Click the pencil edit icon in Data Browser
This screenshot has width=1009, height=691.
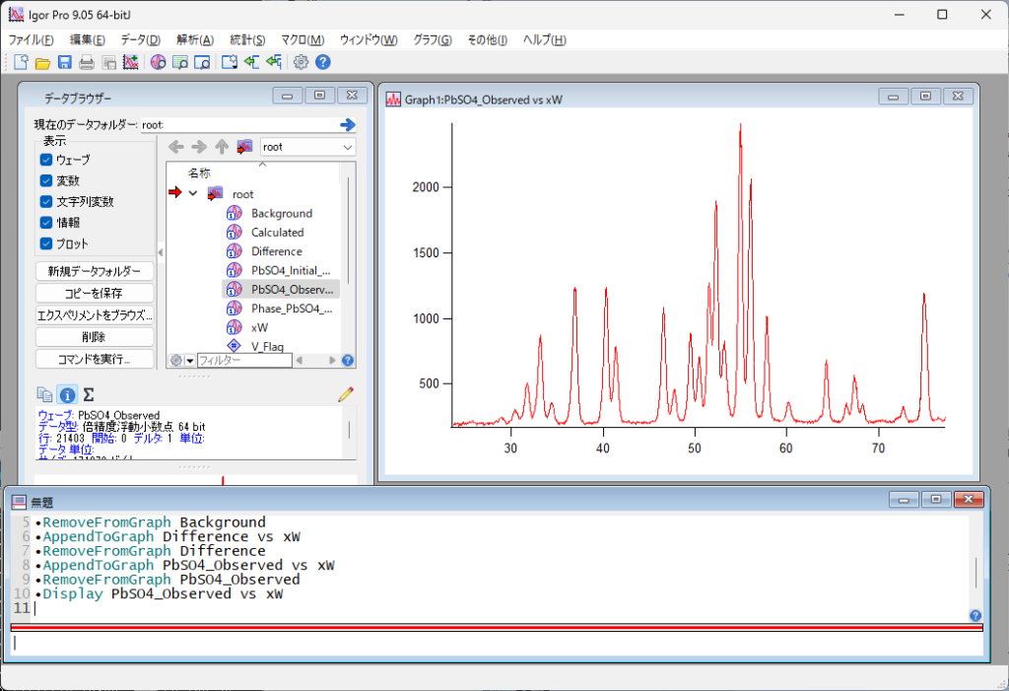[345, 394]
